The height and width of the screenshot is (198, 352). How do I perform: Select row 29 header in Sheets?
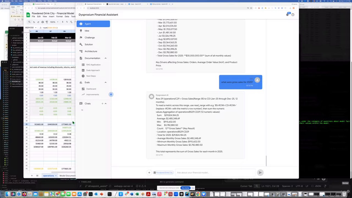[26, 124]
